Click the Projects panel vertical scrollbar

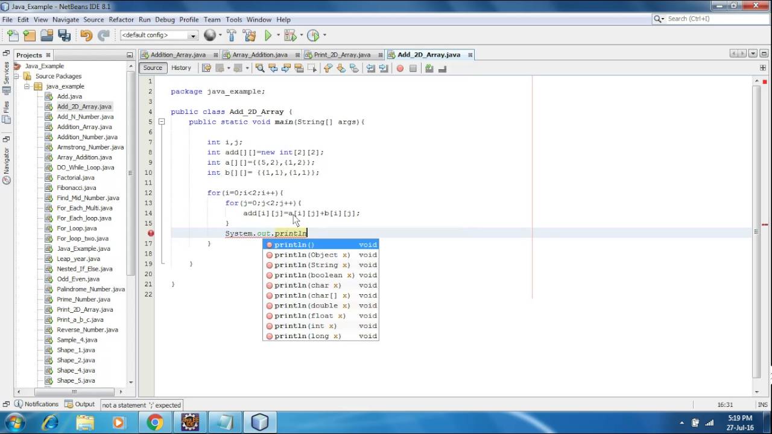click(x=131, y=223)
